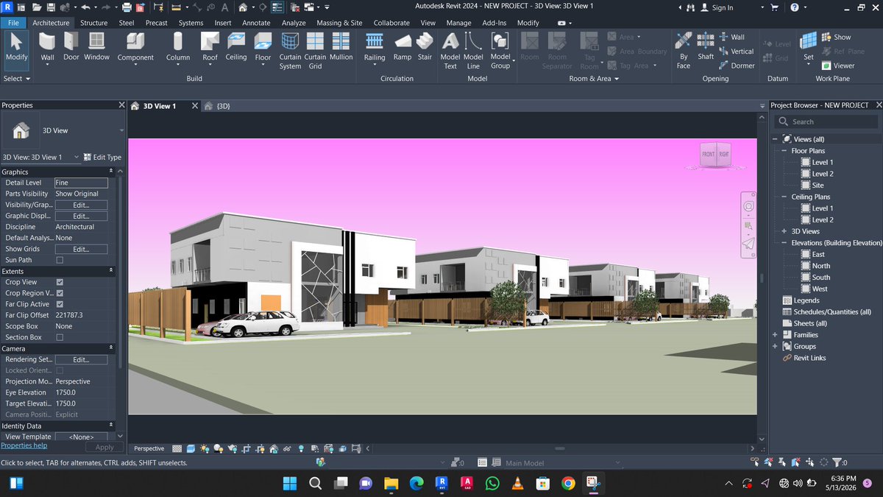Select the Railing tool
Image resolution: width=883 pixels, height=497 pixels.
click(375, 47)
